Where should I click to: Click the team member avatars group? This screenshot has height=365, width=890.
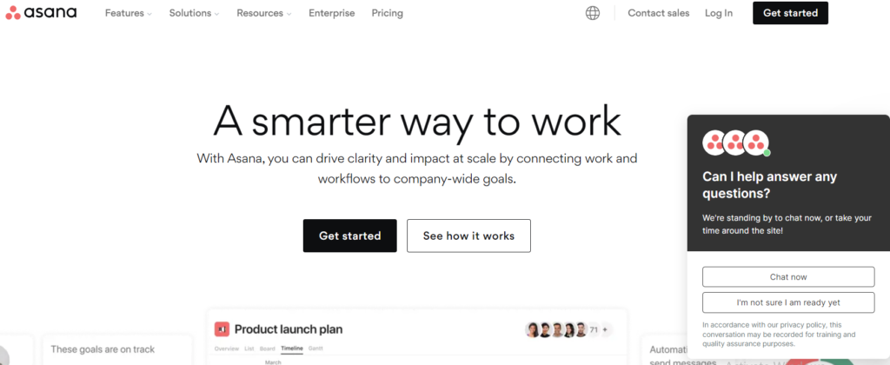(x=555, y=329)
